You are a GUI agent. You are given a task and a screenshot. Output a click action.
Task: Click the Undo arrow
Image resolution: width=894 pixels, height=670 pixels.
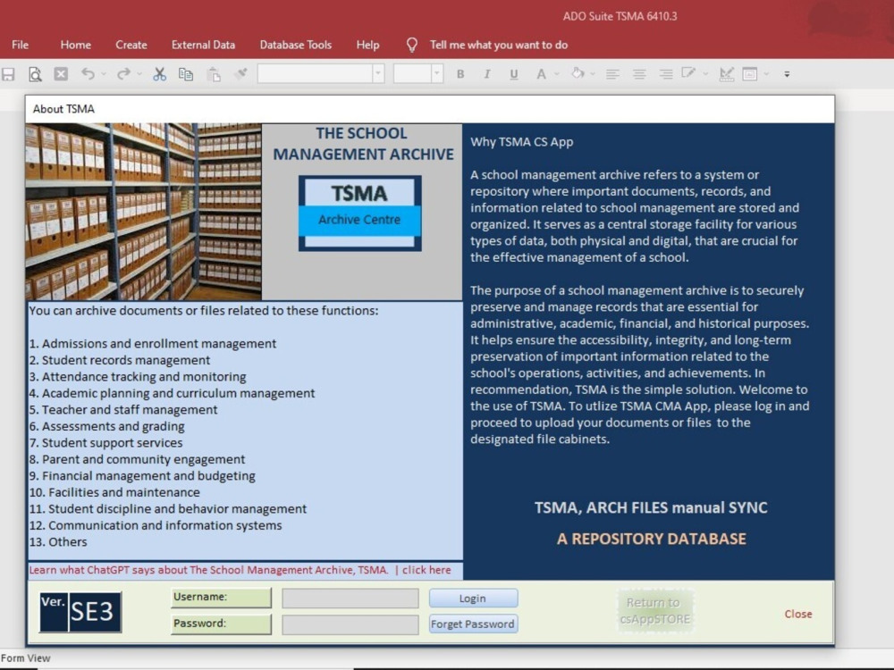pyautogui.click(x=88, y=73)
